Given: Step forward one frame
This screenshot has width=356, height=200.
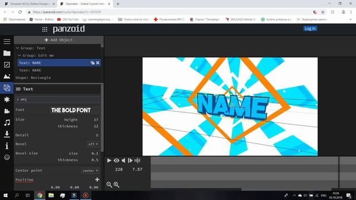Looking at the screenshot, I should pos(130,161).
